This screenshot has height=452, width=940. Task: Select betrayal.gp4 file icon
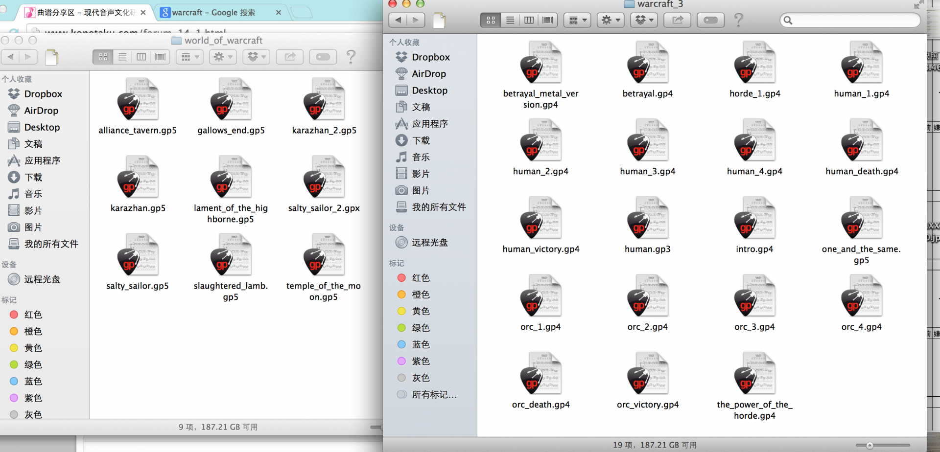[647, 63]
